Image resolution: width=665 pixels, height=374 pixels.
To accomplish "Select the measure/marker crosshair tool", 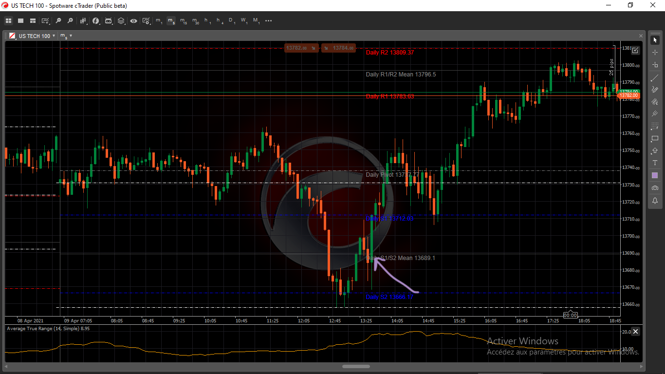I will [655, 64].
